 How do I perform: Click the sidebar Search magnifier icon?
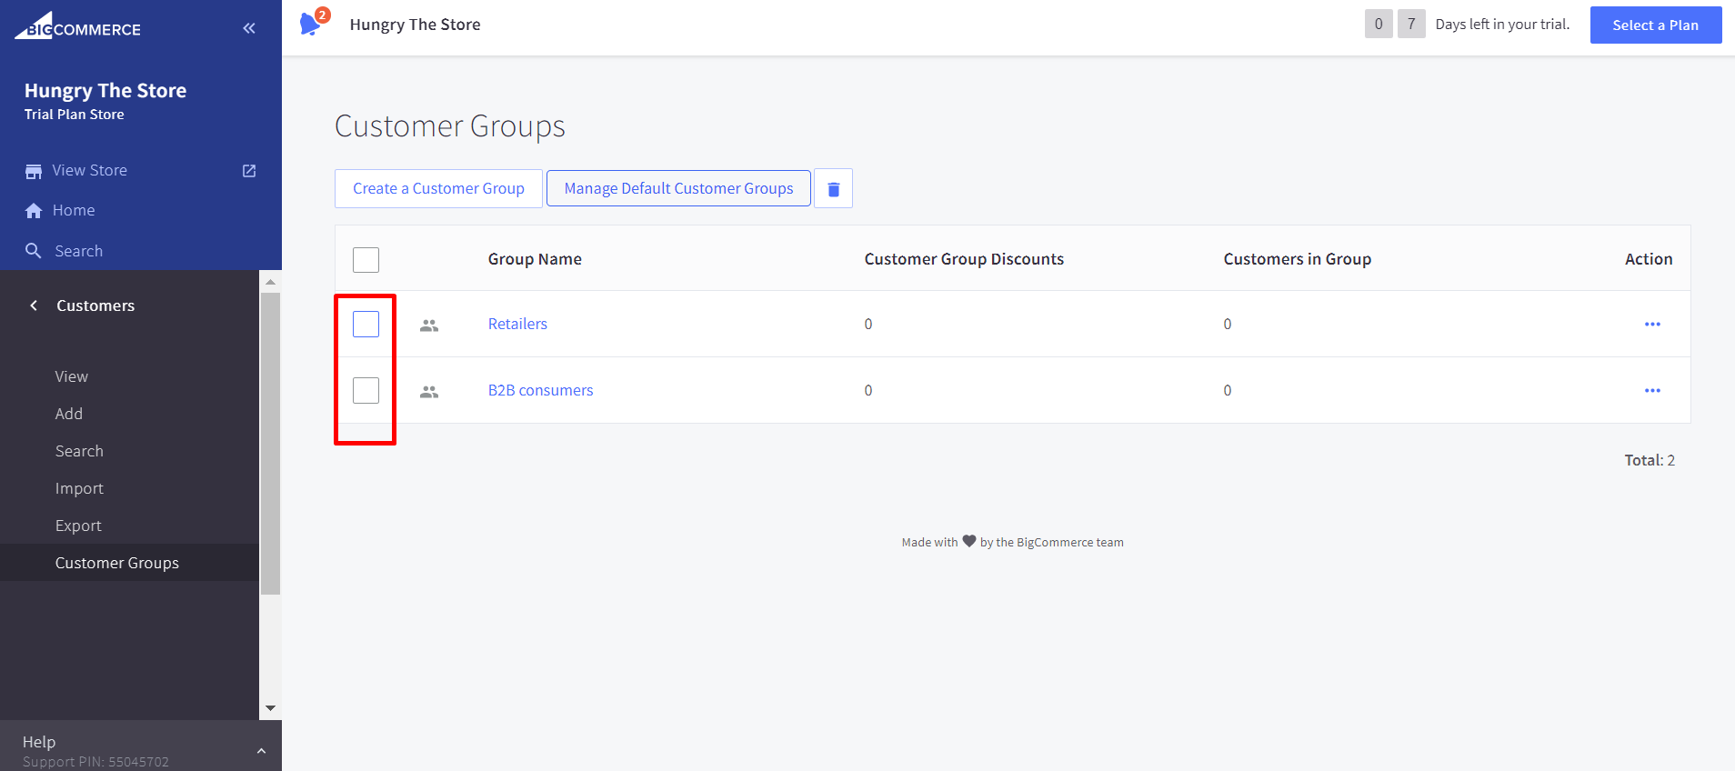34,251
